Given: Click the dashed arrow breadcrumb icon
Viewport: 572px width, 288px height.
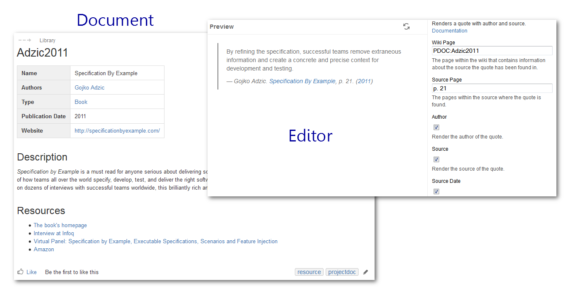Looking at the screenshot, I should click(24, 41).
